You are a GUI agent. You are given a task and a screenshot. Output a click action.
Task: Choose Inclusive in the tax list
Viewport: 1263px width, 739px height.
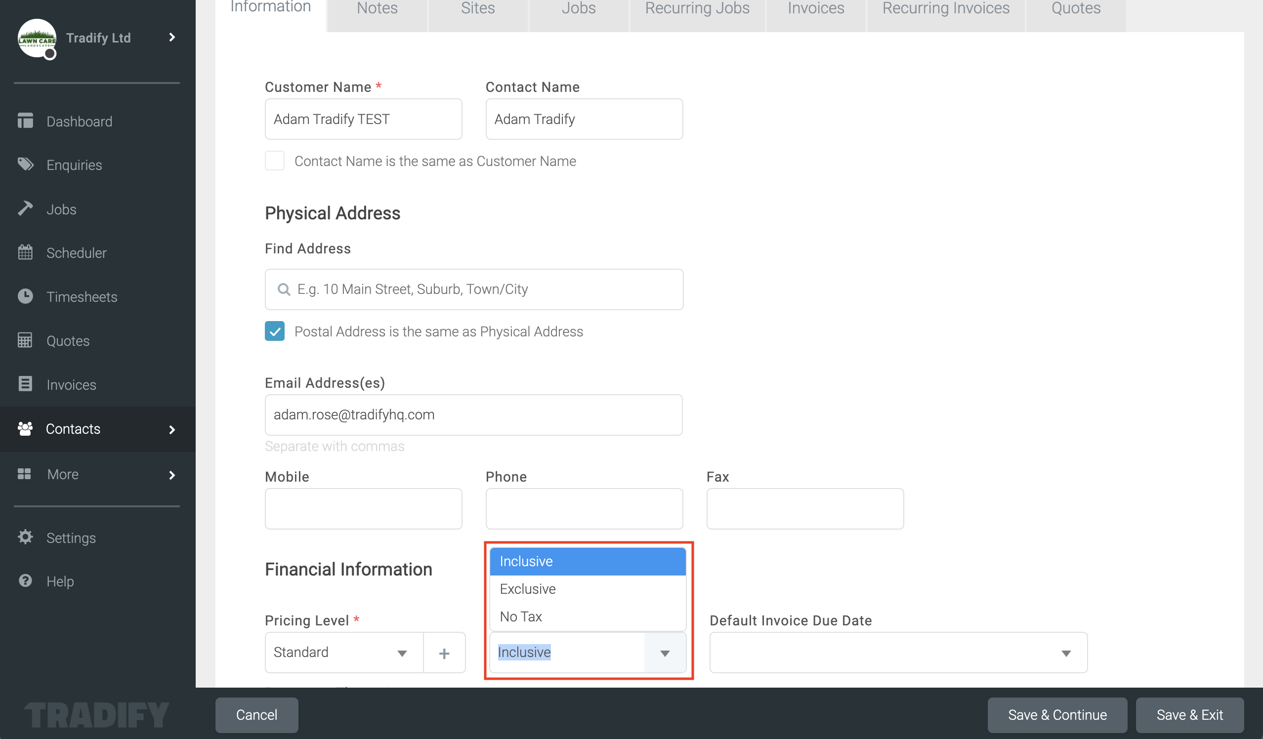(588, 562)
